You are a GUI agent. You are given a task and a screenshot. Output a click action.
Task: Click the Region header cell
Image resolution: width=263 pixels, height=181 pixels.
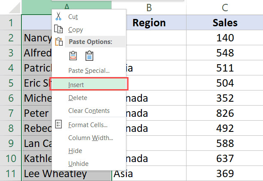[149, 23]
